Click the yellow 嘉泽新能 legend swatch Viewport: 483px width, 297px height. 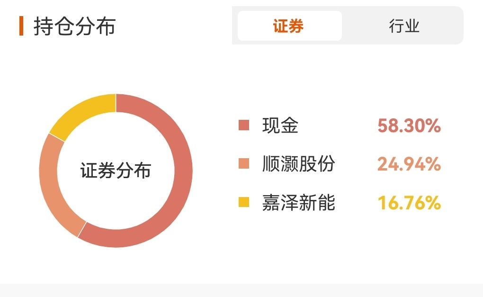[244, 202]
